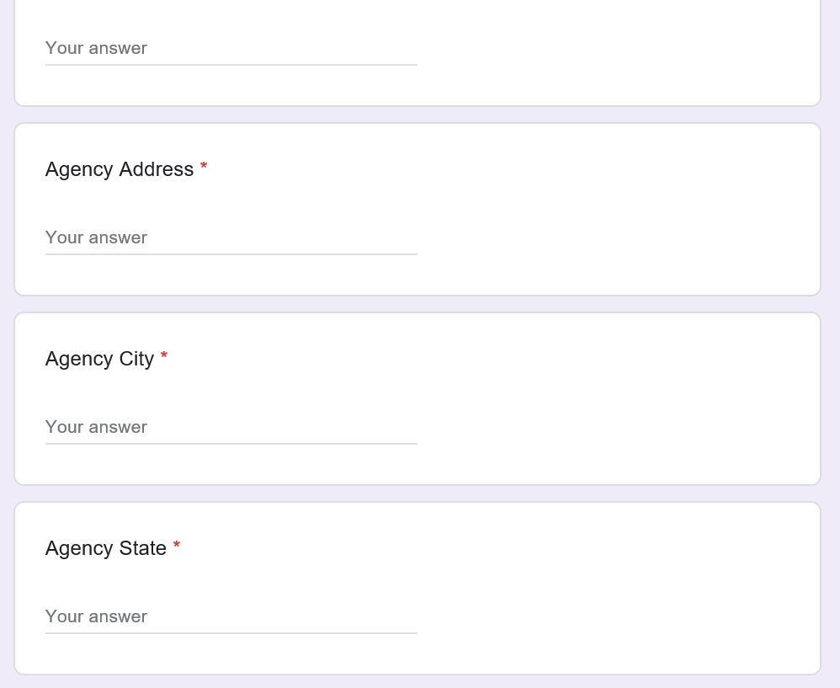Viewport: 840px width, 688px height.
Task: Click the required asterisk next to Agency City
Action: coord(164,357)
